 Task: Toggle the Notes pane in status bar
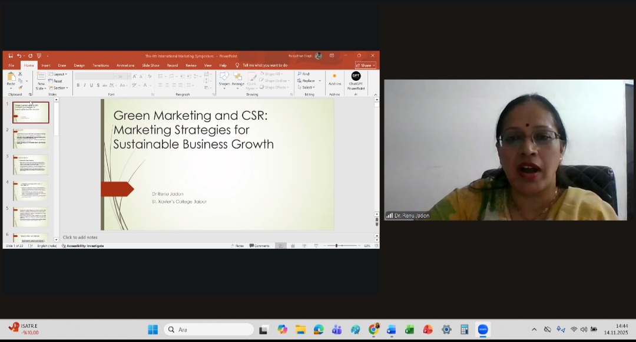point(237,246)
